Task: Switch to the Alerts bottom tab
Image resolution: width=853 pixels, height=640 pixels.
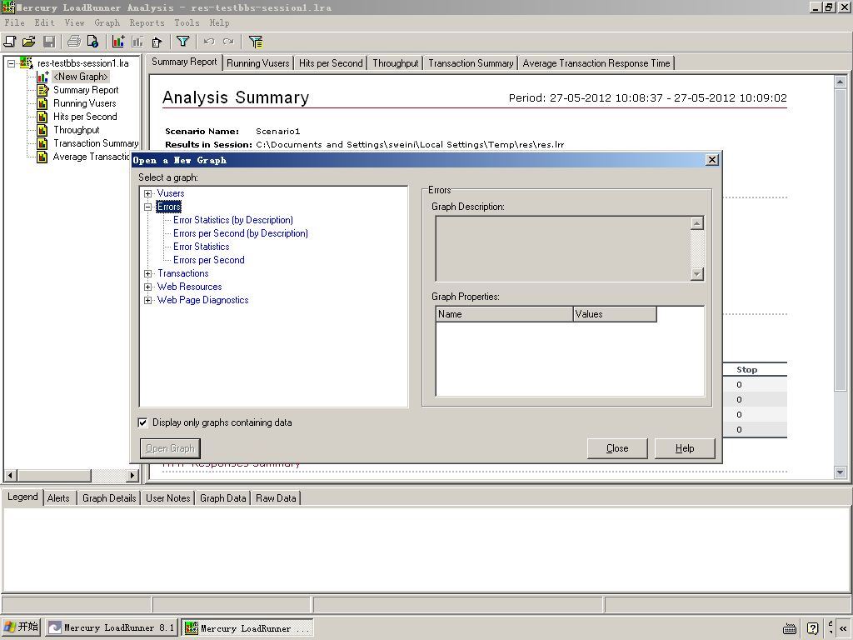Action: coord(58,498)
